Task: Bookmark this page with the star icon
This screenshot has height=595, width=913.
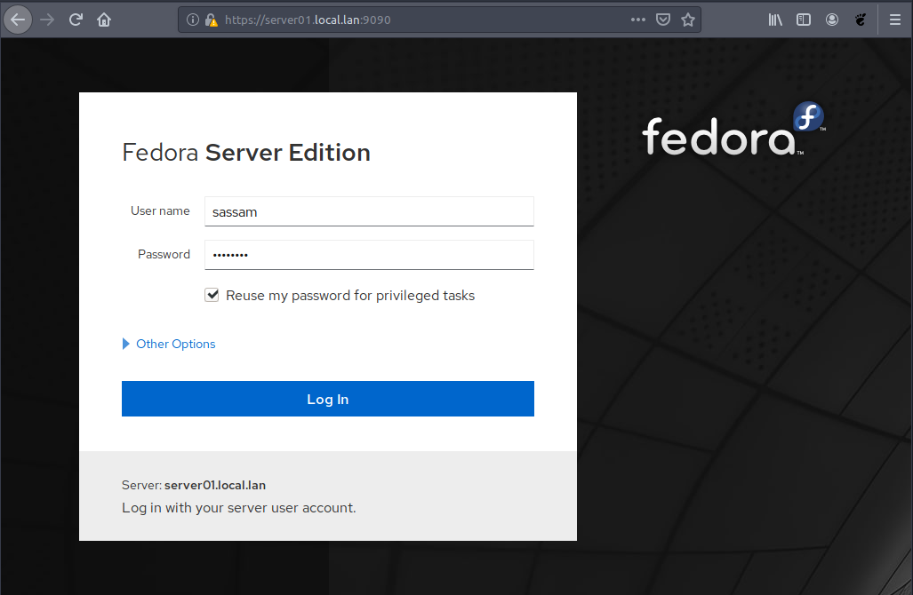Action: [688, 20]
